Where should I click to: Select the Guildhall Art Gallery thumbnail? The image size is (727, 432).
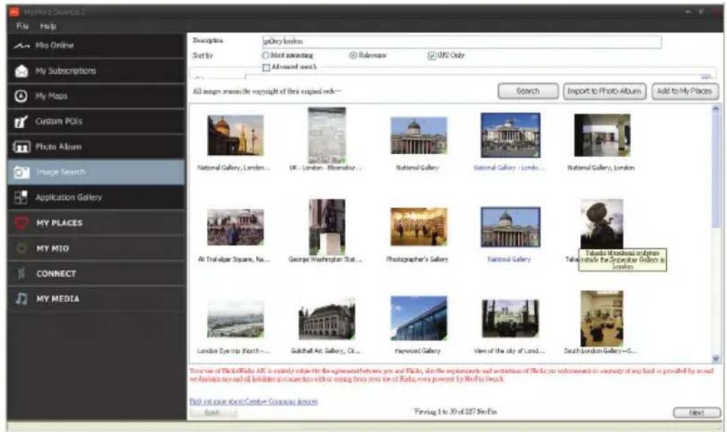pos(327,319)
